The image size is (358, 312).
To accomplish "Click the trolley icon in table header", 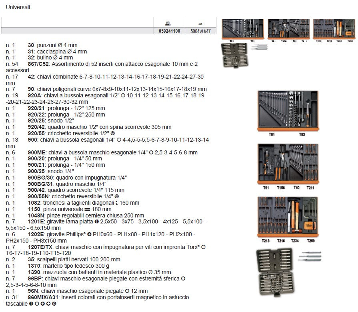I will pyautogui.click(x=168, y=23).
